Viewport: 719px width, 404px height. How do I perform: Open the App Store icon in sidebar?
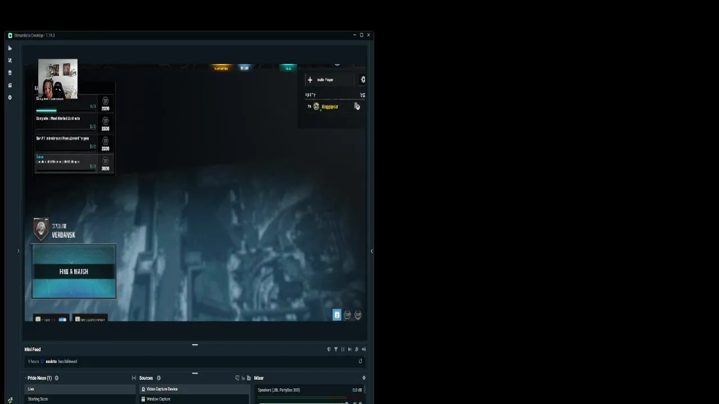pos(10,73)
